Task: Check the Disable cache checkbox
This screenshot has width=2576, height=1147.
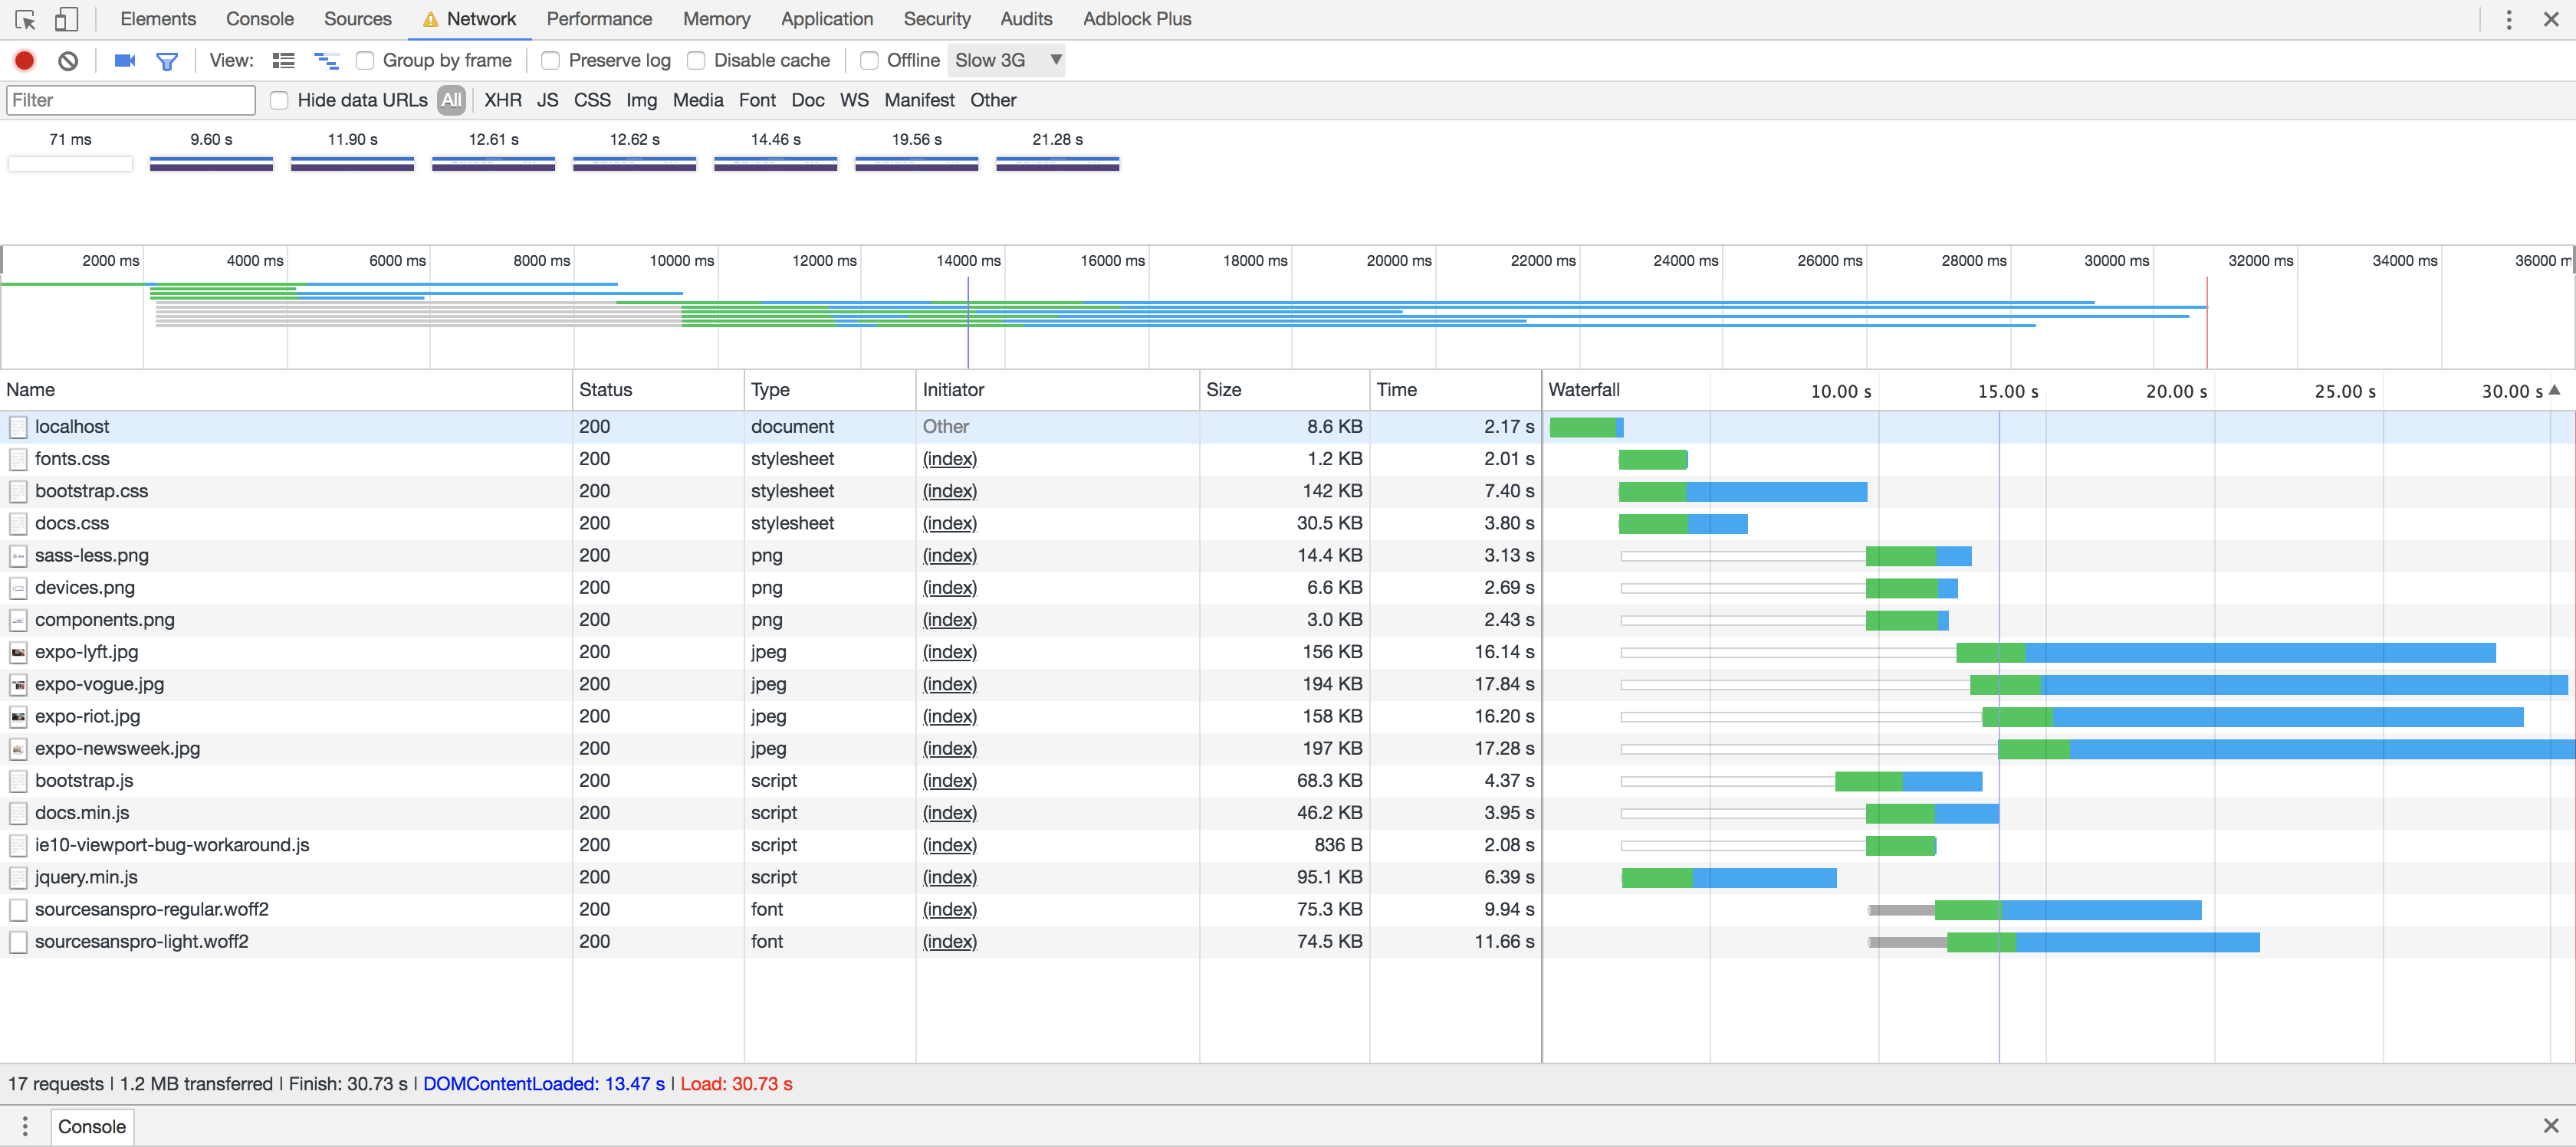Action: tap(697, 61)
